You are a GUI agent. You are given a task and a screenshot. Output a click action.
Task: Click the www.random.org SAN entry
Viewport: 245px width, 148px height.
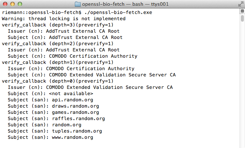[x=71, y=137]
